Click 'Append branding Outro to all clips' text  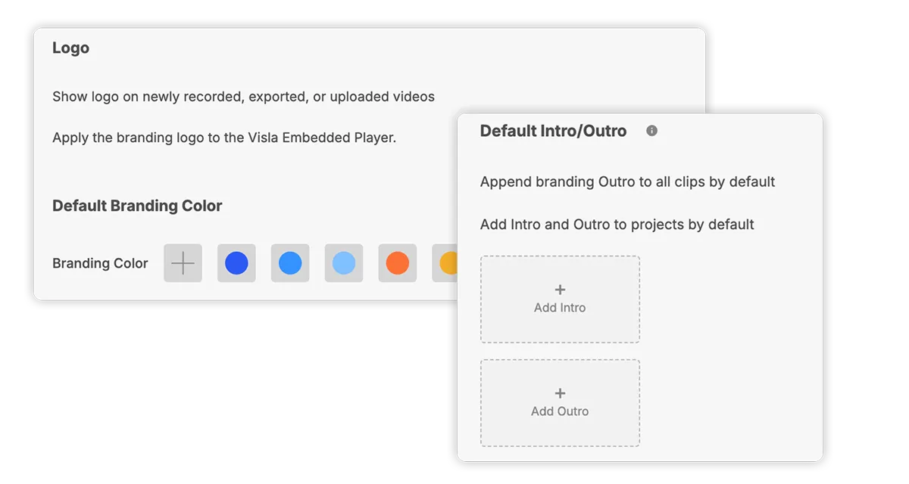627,182
